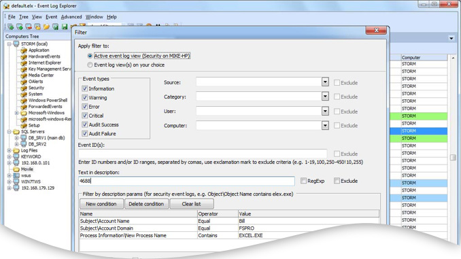Click the Windows PowerShell log icon

[x=24, y=100]
